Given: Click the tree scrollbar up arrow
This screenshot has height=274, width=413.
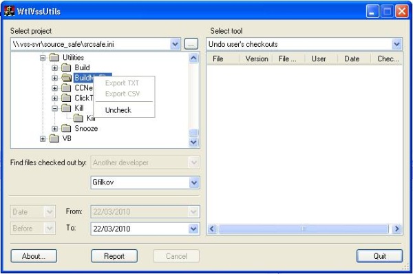Looking at the screenshot, I should (193, 58).
